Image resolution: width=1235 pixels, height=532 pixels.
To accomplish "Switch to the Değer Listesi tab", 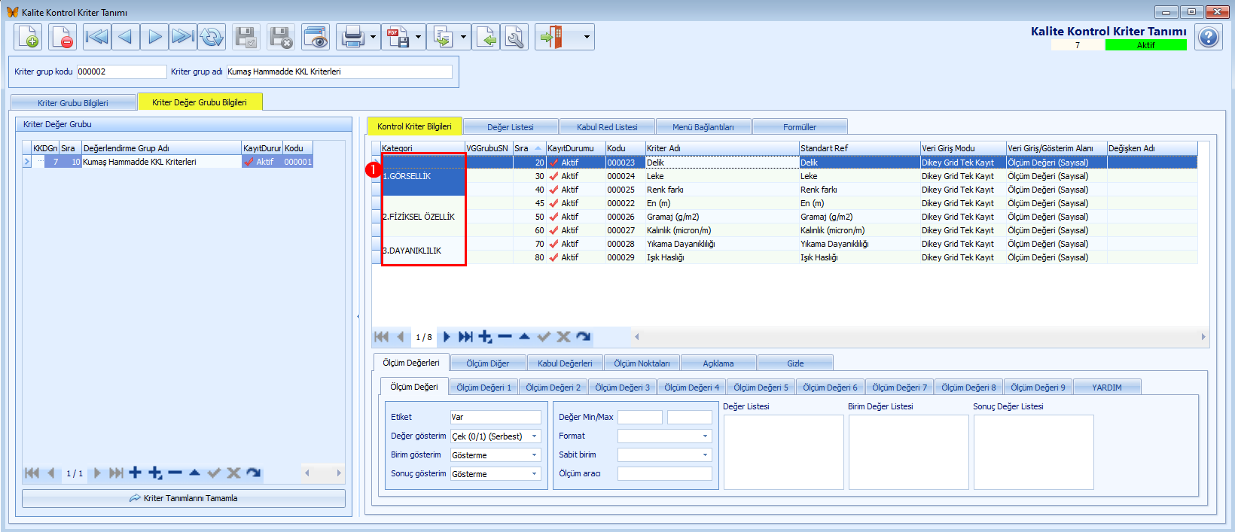I will tap(511, 127).
